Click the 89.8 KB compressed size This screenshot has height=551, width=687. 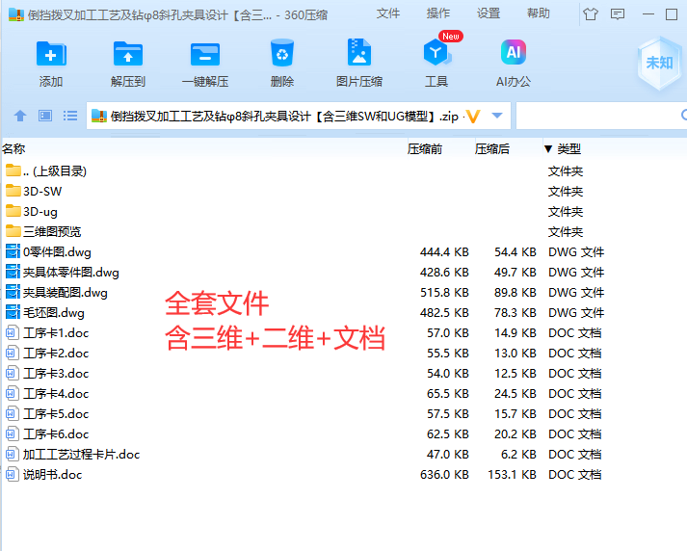click(515, 292)
